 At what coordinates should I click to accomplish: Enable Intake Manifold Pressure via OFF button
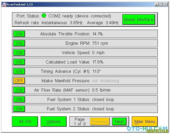(19, 81)
